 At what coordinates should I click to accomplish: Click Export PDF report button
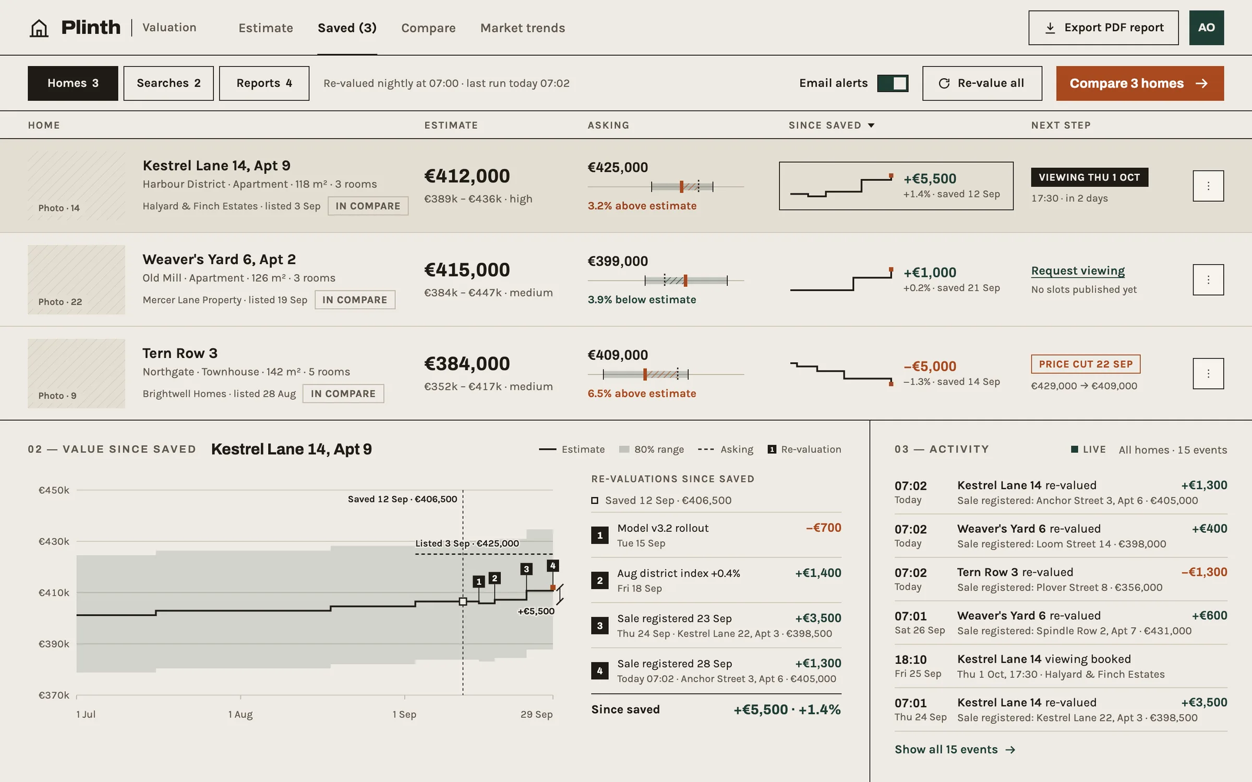pyautogui.click(x=1103, y=28)
